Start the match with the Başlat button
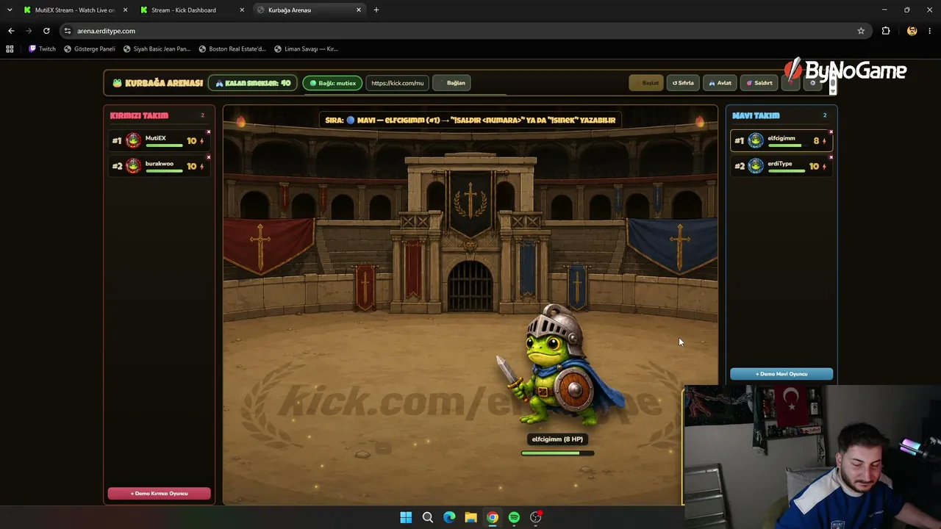 646,83
